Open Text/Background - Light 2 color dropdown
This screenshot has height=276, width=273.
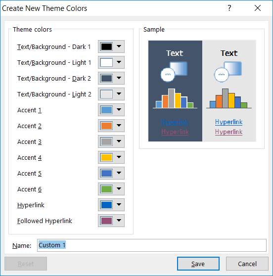(111, 94)
